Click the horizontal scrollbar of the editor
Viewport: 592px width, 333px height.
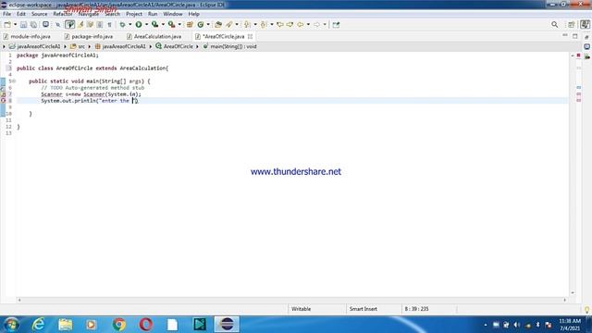(292, 300)
